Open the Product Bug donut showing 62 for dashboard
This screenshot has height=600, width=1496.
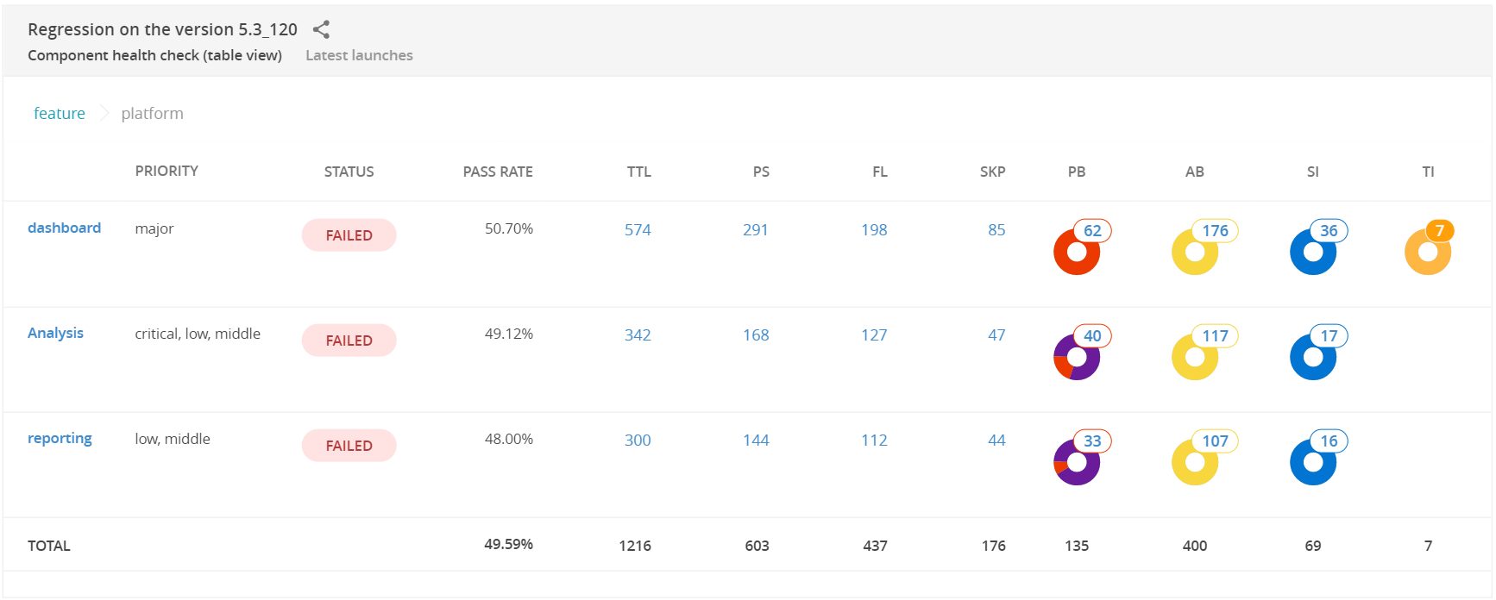1077,249
